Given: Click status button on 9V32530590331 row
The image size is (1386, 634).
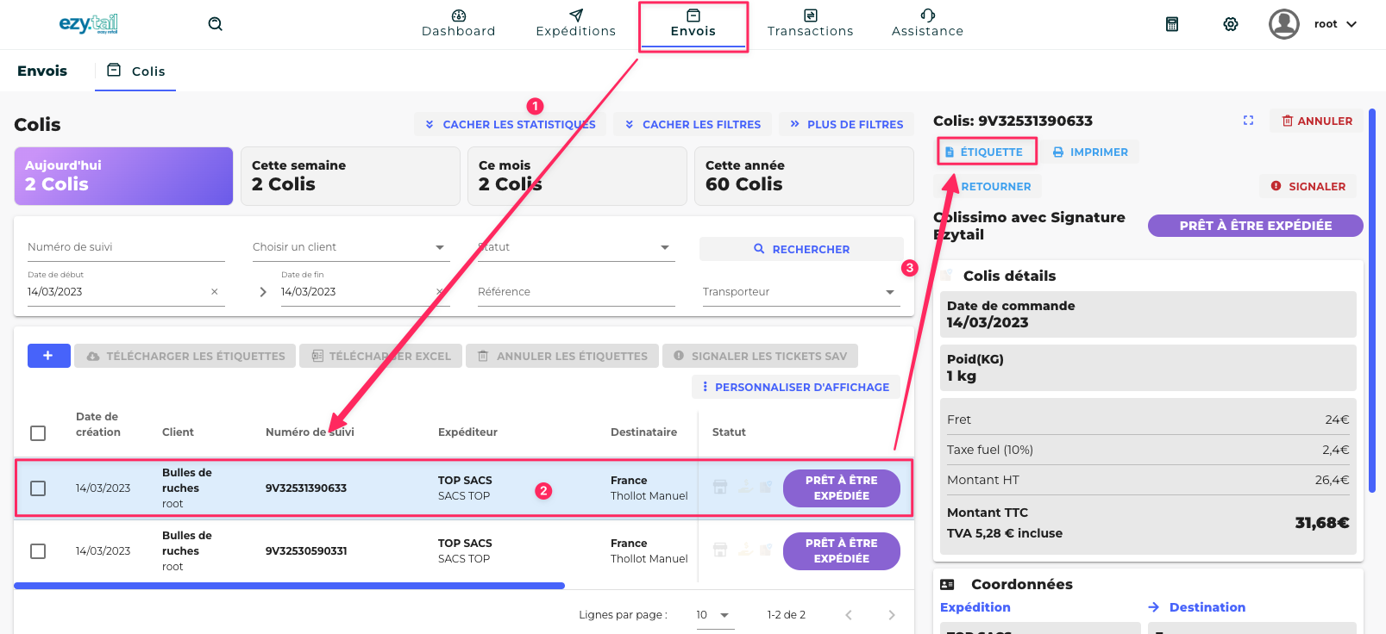Looking at the screenshot, I should tap(842, 551).
